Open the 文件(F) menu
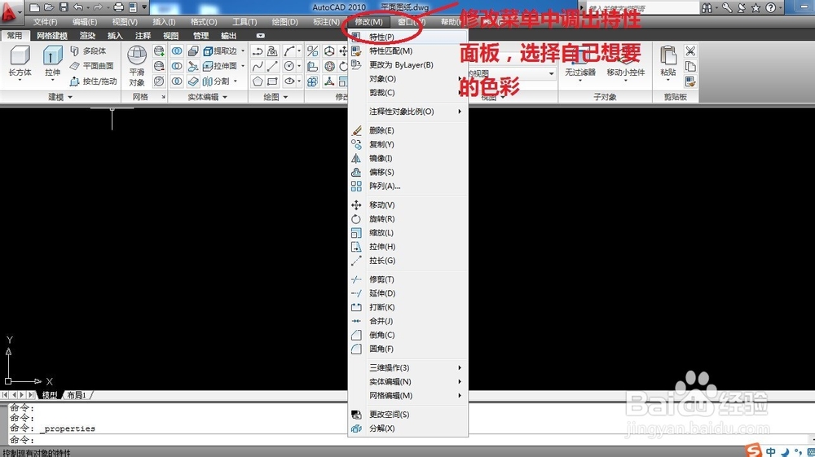 click(45, 22)
